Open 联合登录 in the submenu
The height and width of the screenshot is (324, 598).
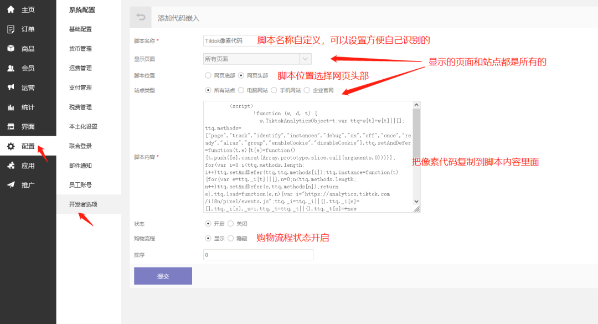click(80, 146)
